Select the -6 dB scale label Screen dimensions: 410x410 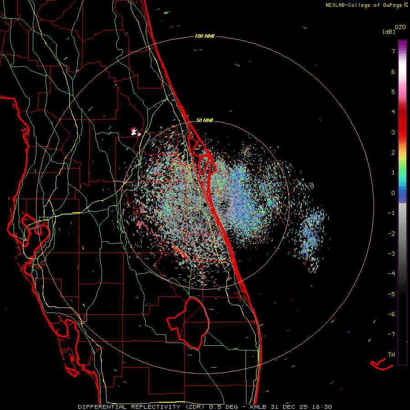pyautogui.click(x=391, y=314)
